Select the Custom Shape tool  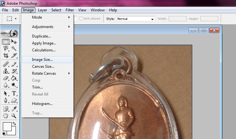click(14, 100)
